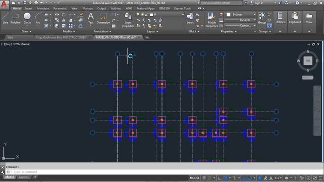Select the Polyline tool

15,18
